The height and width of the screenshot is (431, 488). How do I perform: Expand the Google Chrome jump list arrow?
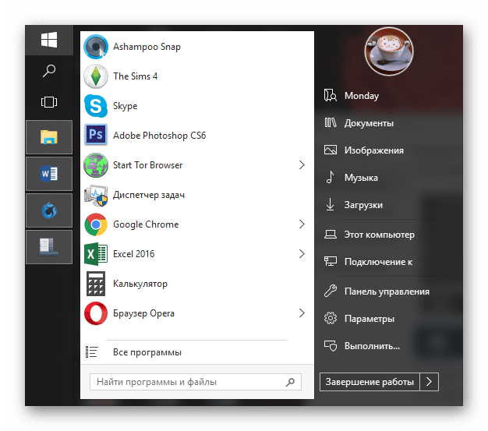click(302, 224)
